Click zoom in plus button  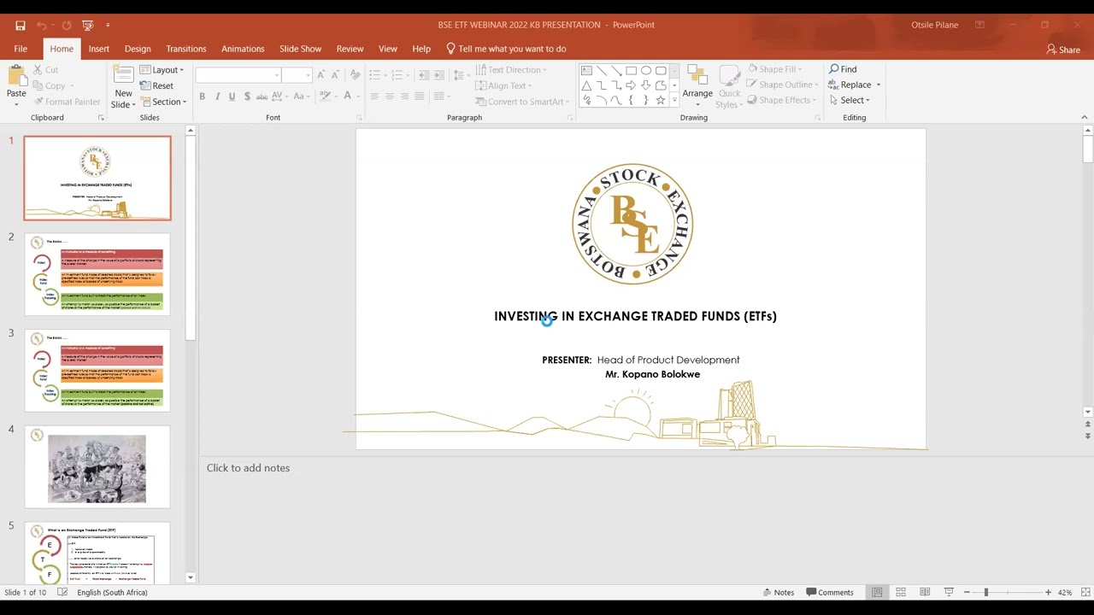(x=1048, y=592)
